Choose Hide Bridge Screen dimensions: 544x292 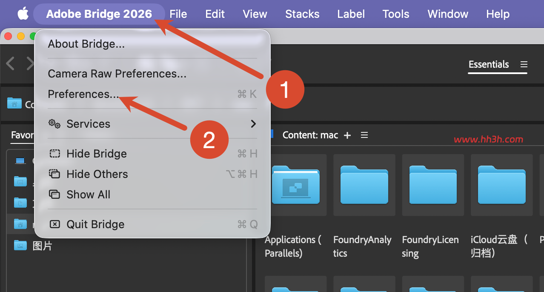point(152,154)
